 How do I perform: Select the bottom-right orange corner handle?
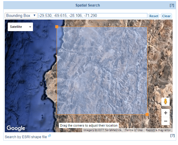coord(147,114)
